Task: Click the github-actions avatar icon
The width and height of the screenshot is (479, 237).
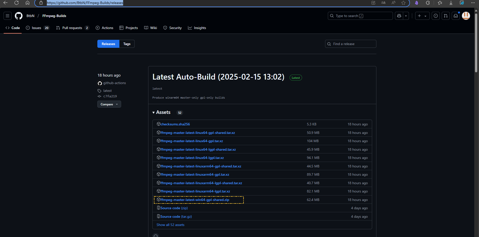Action: (x=100, y=83)
